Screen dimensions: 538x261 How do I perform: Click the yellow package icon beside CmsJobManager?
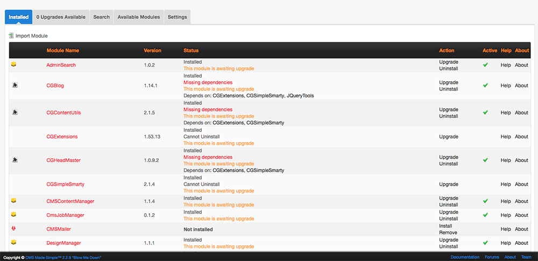(x=14, y=215)
